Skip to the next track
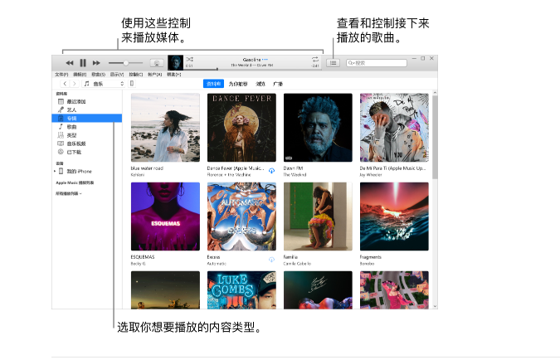The width and height of the screenshot is (560, 360). coord(96,63)
